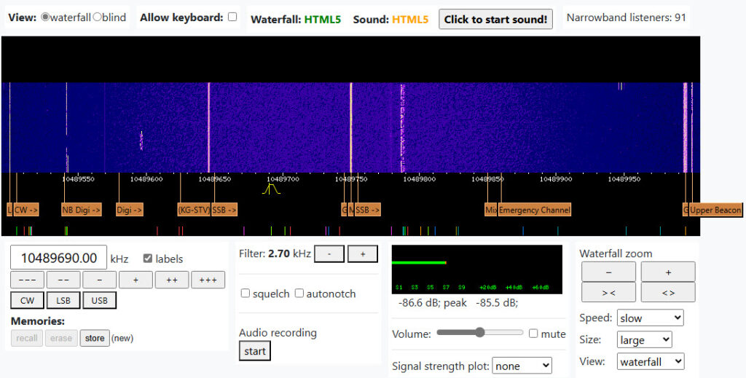Click the '><' waterfall zoom button

[x=608, y=292]
